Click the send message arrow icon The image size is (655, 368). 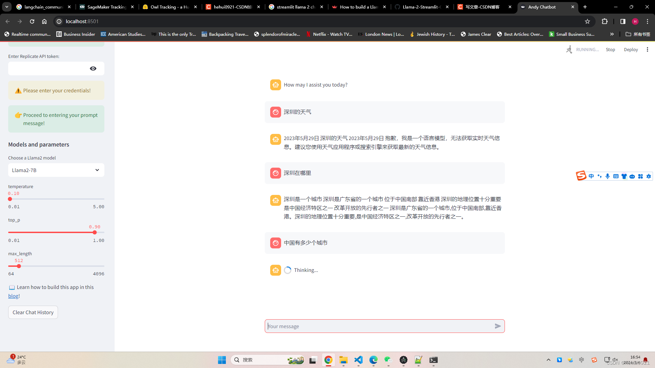click(x=498, y=326)
